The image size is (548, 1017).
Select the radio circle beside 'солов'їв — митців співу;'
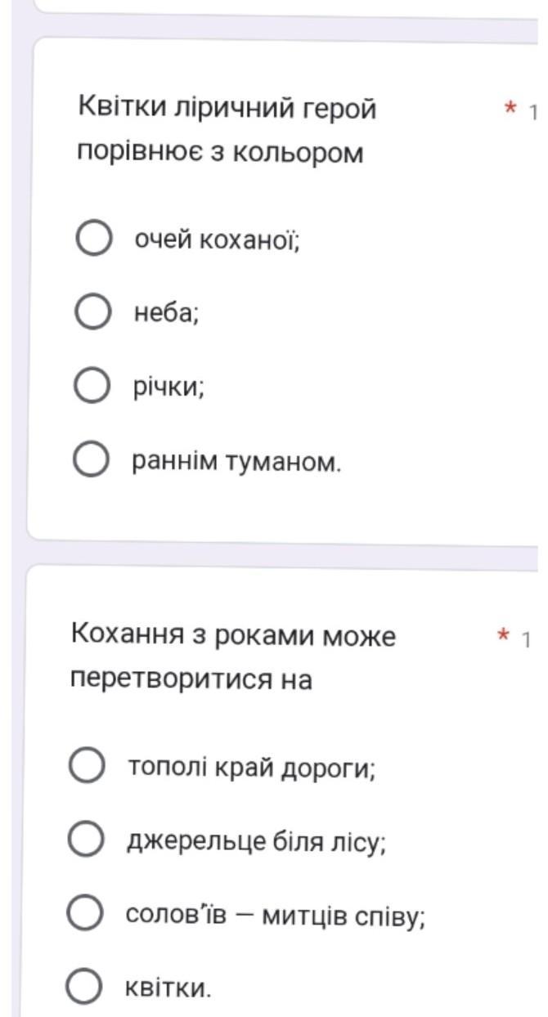pos(84,913)
